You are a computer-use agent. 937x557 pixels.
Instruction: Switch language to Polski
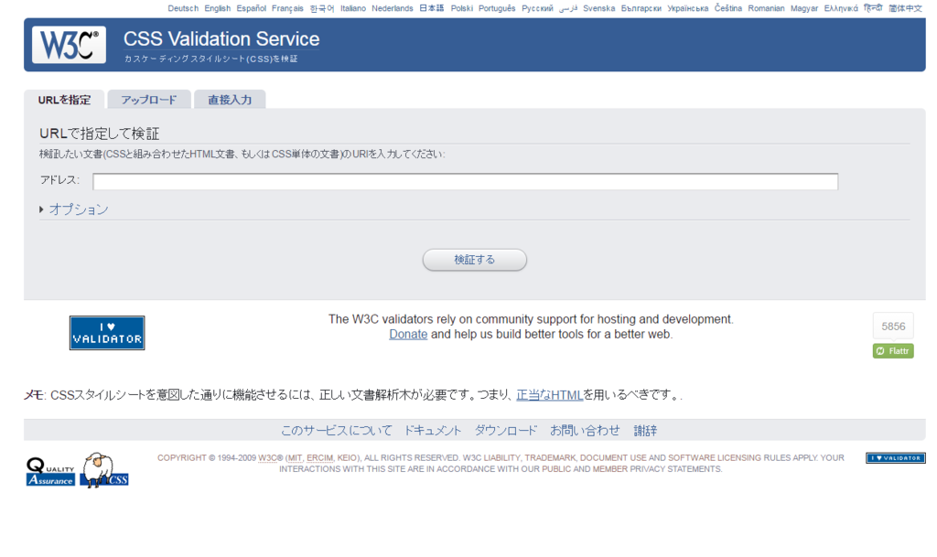(461, 8)
